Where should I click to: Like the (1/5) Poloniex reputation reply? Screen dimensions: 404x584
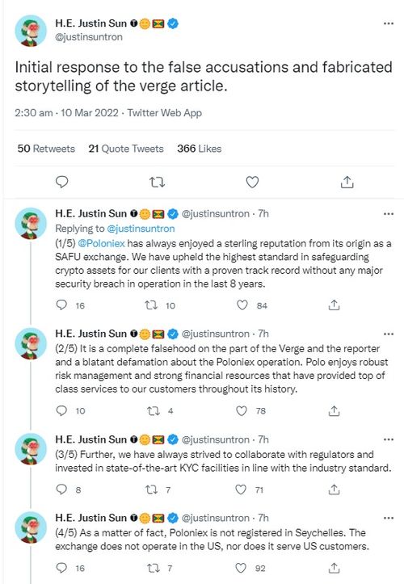point(242,305)
